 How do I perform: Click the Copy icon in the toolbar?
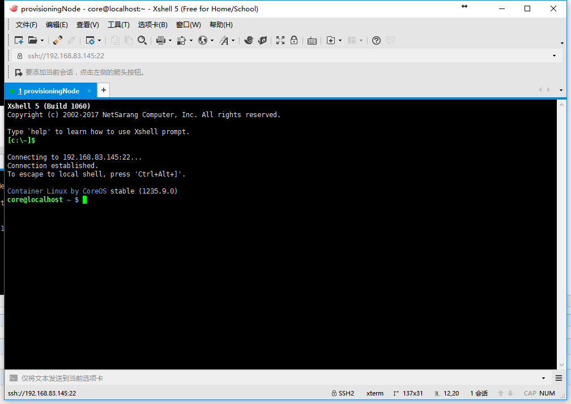coord(115,40)
